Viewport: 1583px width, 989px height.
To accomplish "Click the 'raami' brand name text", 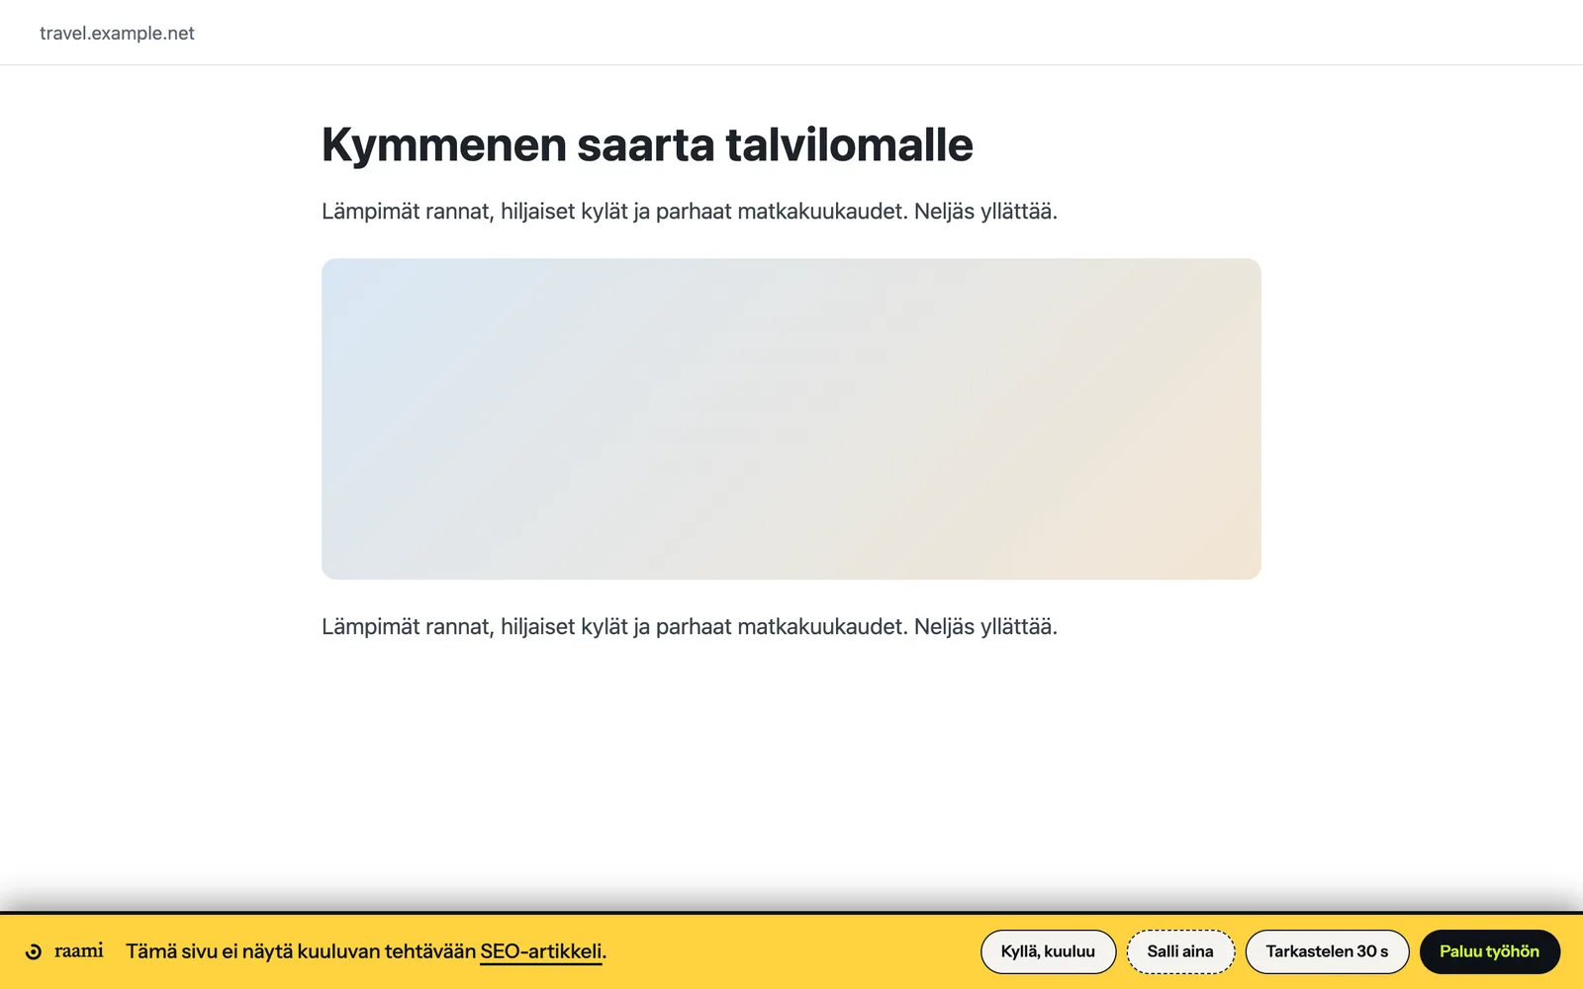I will [79, 950].
